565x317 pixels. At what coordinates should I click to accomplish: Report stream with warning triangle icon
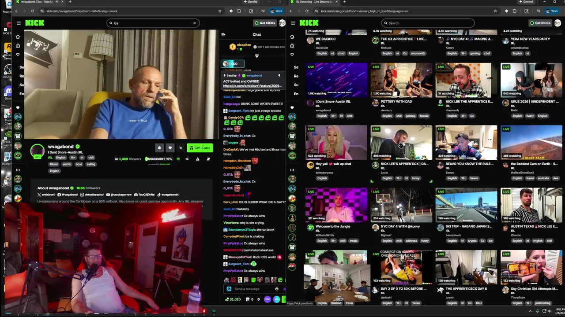[x=197, y=159]
